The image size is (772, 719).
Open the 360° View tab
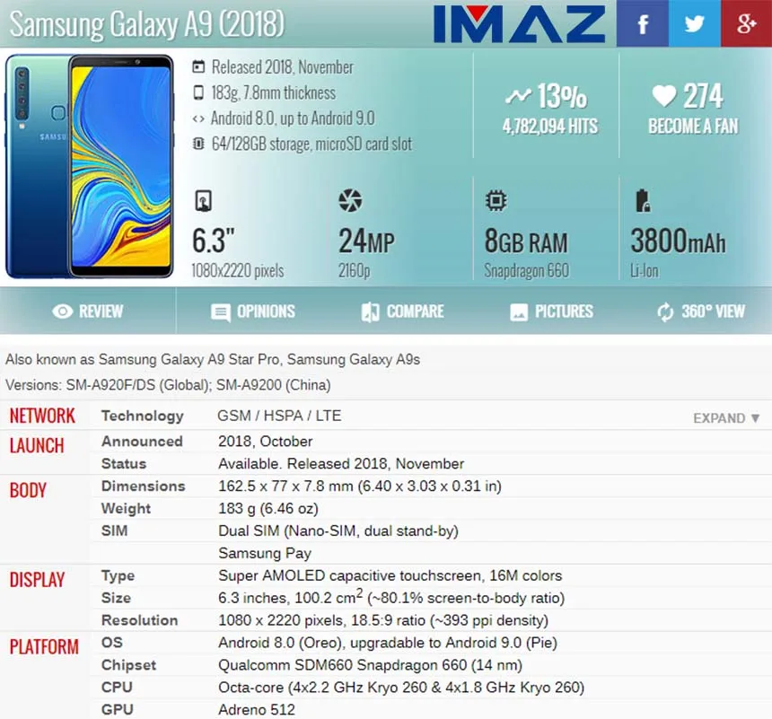pyautogui.click(x=700, y=311)
